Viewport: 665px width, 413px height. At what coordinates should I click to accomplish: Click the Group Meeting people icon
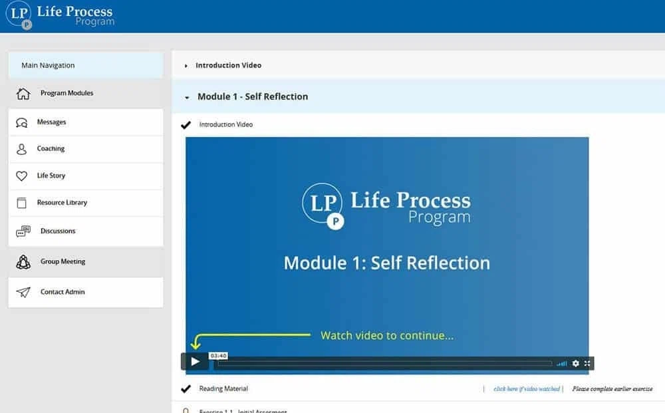23,262
